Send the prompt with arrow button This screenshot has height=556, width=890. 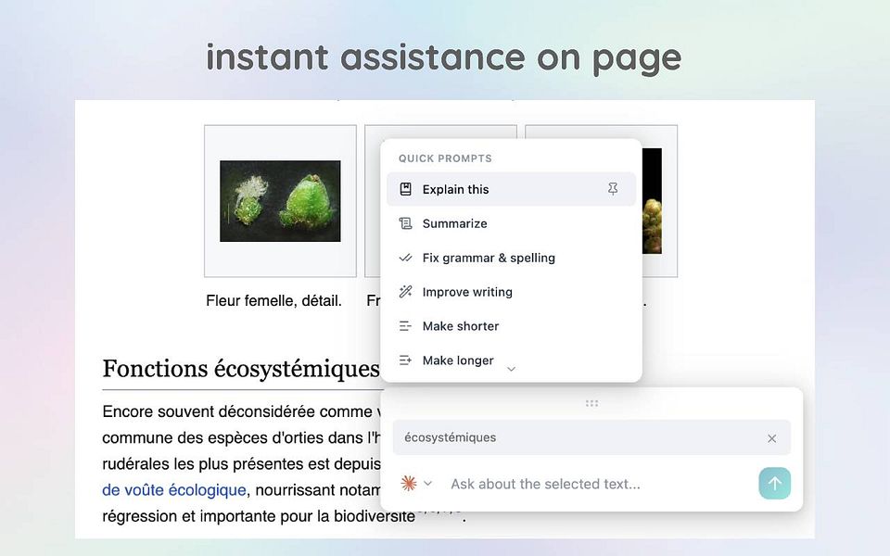[x=774, y=484]
